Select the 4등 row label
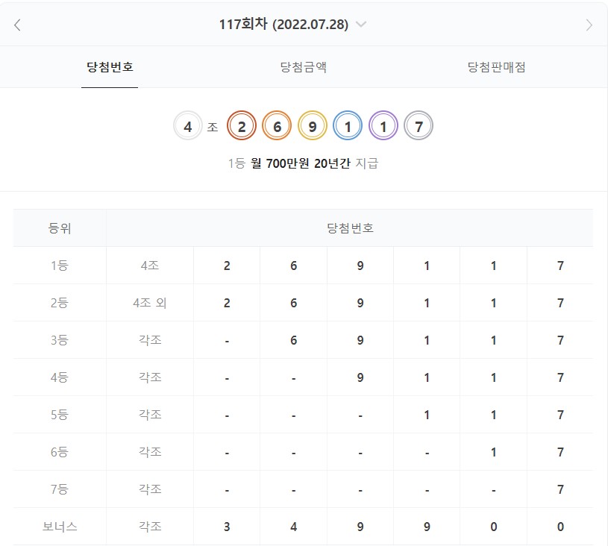The width and height of the screenshot is (608, 546). point(60,377)
